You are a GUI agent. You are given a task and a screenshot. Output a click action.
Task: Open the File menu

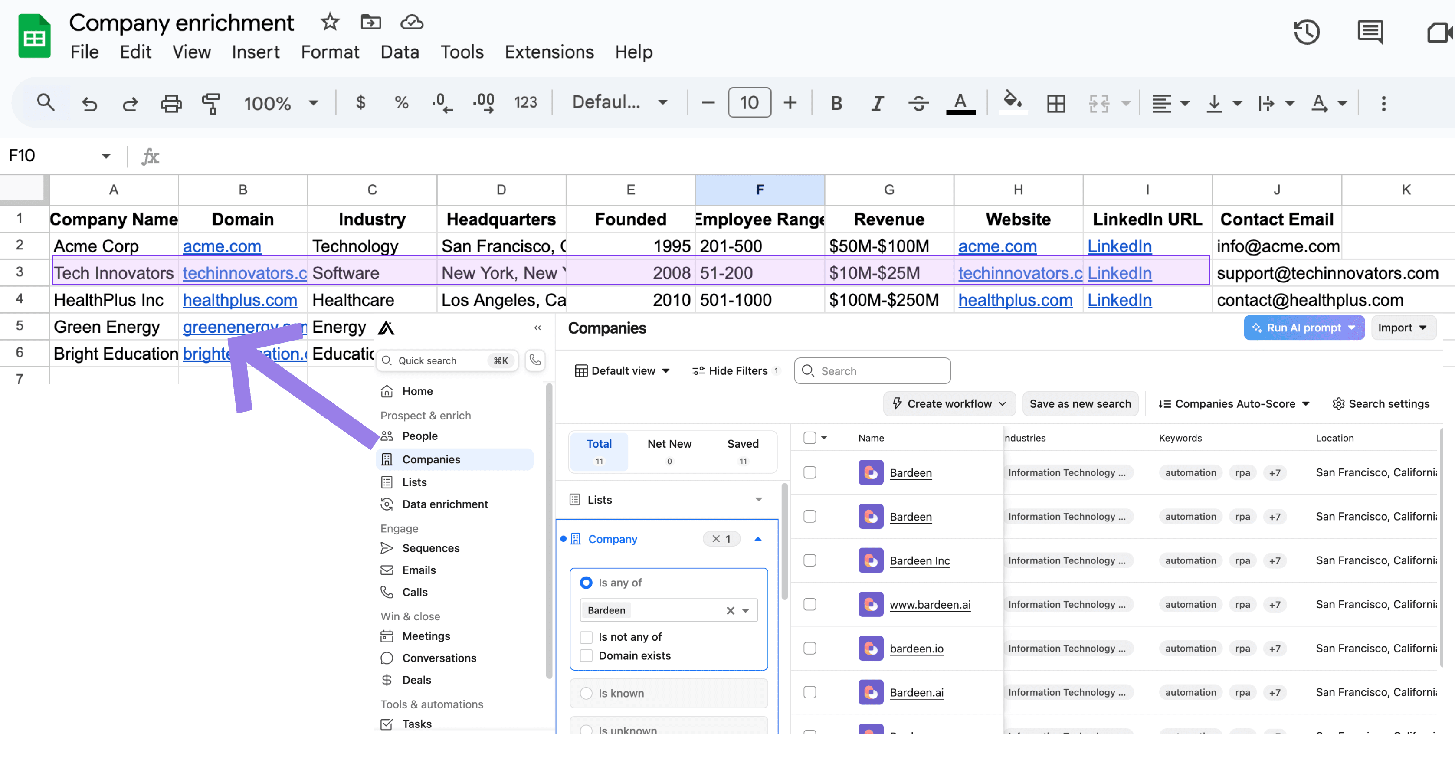(x=84, y=52)
